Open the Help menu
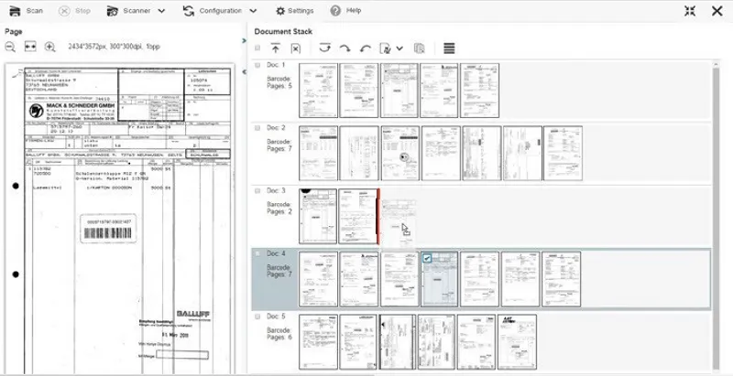Viewport: 733px width, 376px height. point(345,11)
